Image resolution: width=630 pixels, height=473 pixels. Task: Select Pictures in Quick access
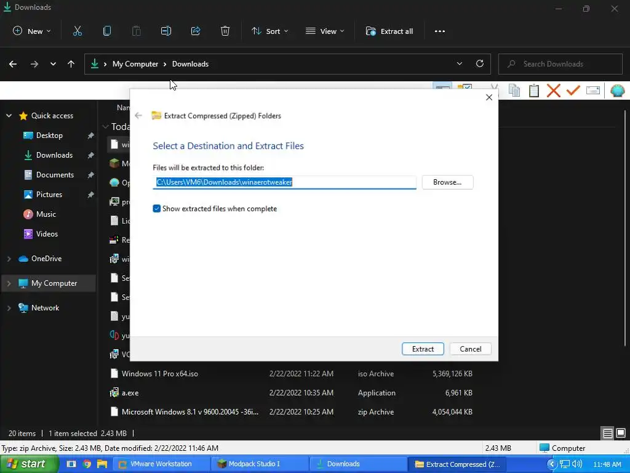pyautogui.click(x=49, y=194)
